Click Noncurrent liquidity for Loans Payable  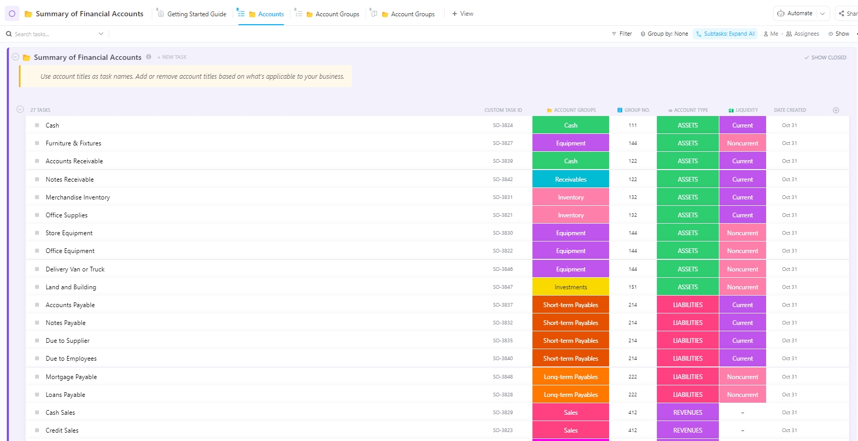(742, 395)
